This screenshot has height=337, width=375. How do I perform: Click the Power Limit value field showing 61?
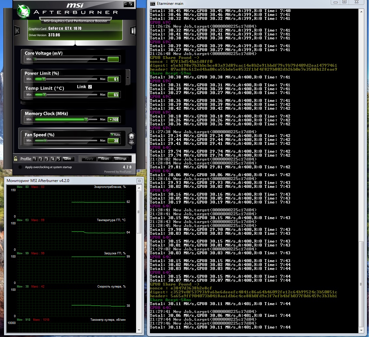tap(113, 79)
